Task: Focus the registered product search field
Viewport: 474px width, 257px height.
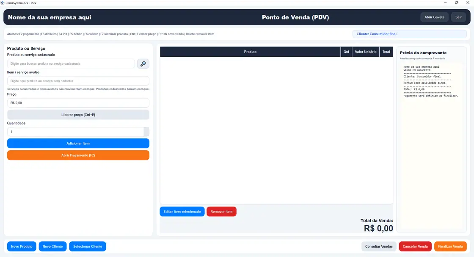Action: 71,64
